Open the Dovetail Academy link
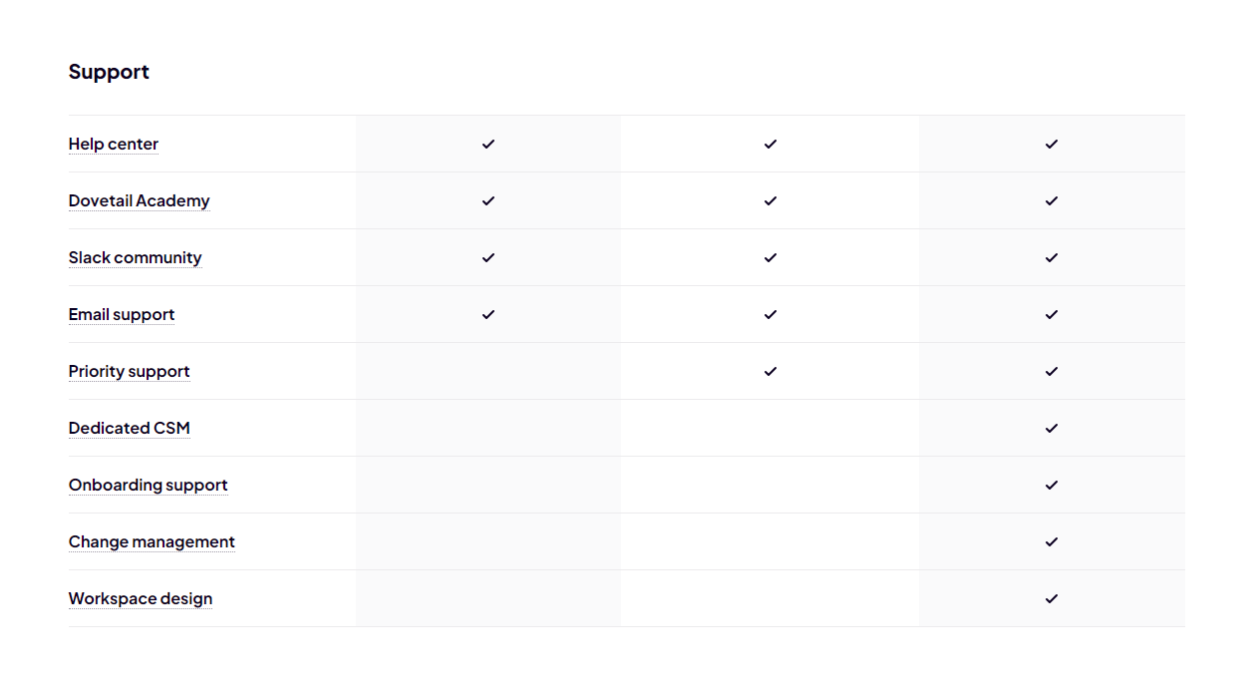The width and height of the screenshot is (1260, 688). [x=140, y=201]
